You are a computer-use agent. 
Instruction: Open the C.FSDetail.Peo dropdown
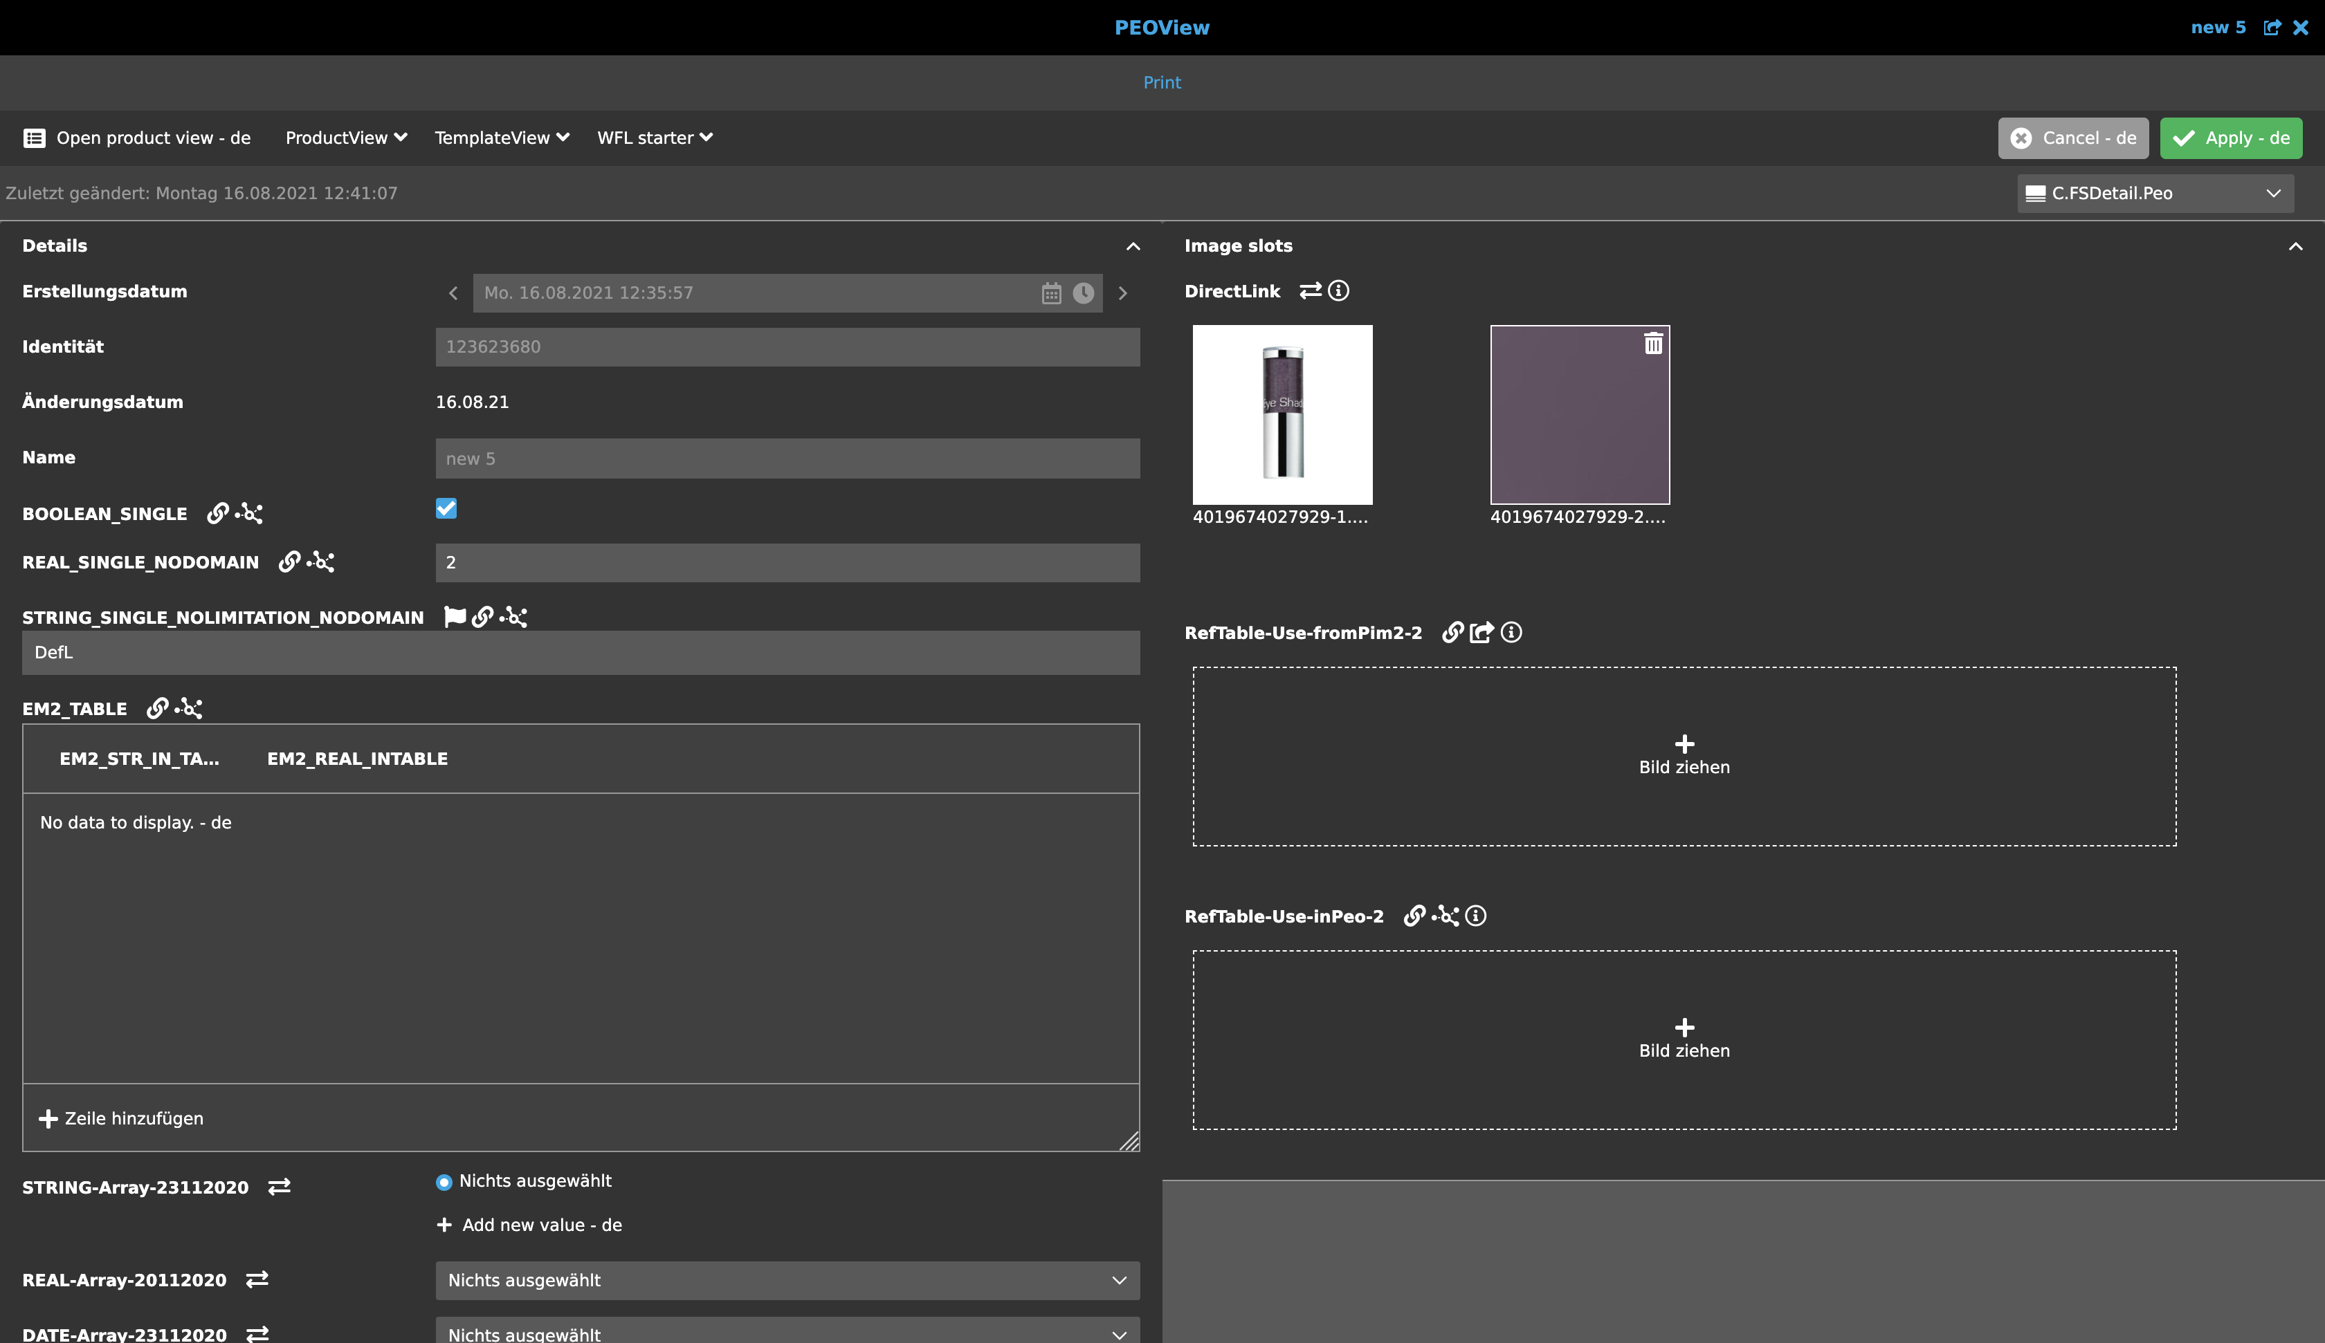coord(2154,194)
